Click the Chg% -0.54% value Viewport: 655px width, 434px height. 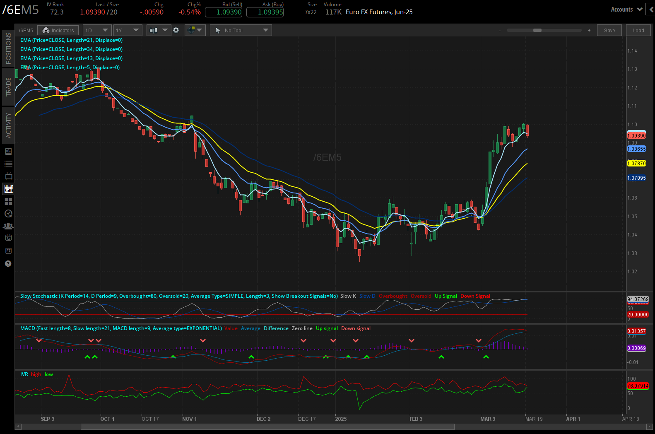[x=190, y=12]
